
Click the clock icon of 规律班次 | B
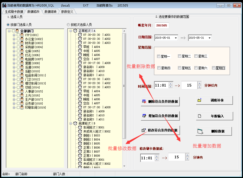point(75,123)
